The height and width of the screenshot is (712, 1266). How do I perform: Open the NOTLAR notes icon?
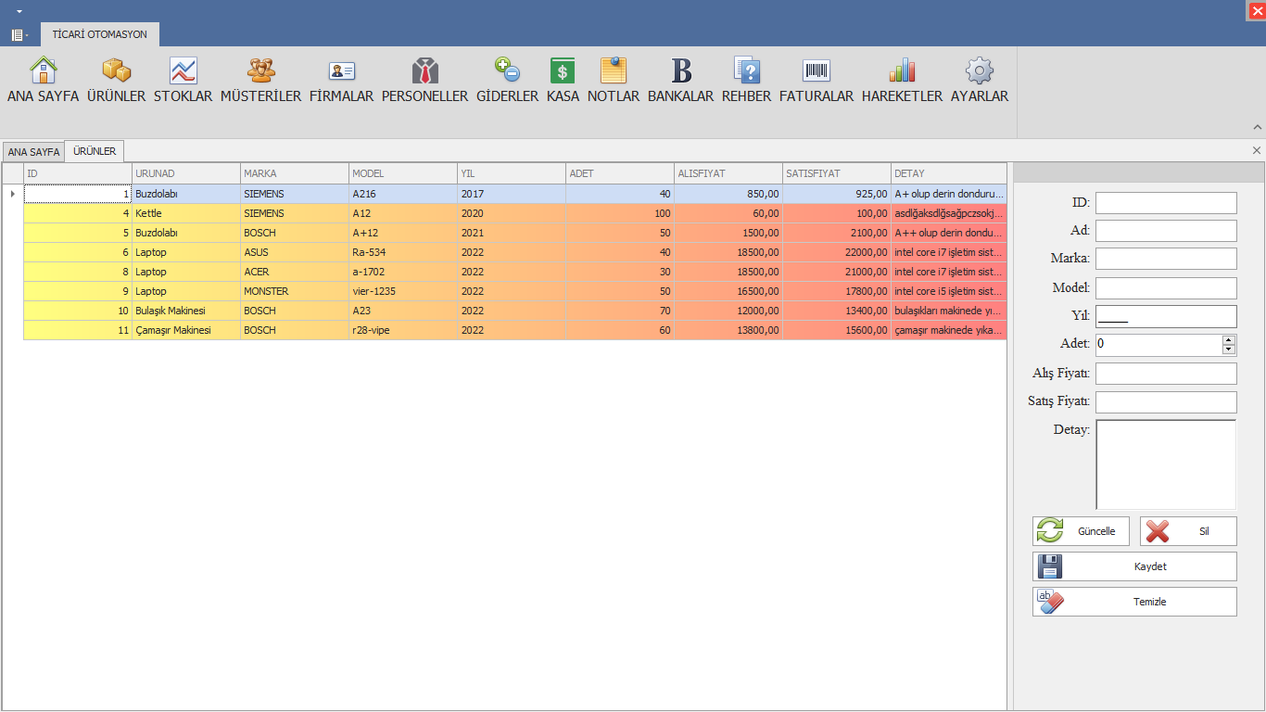point(614,71)
